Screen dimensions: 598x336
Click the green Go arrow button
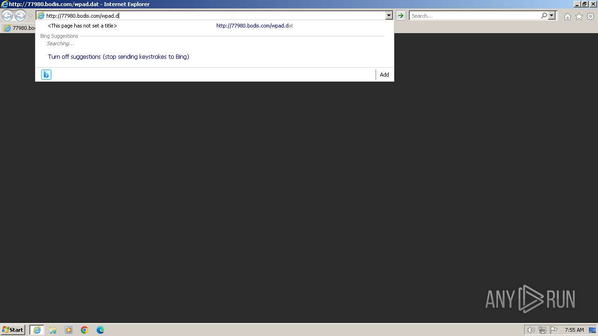click(400, 15)
